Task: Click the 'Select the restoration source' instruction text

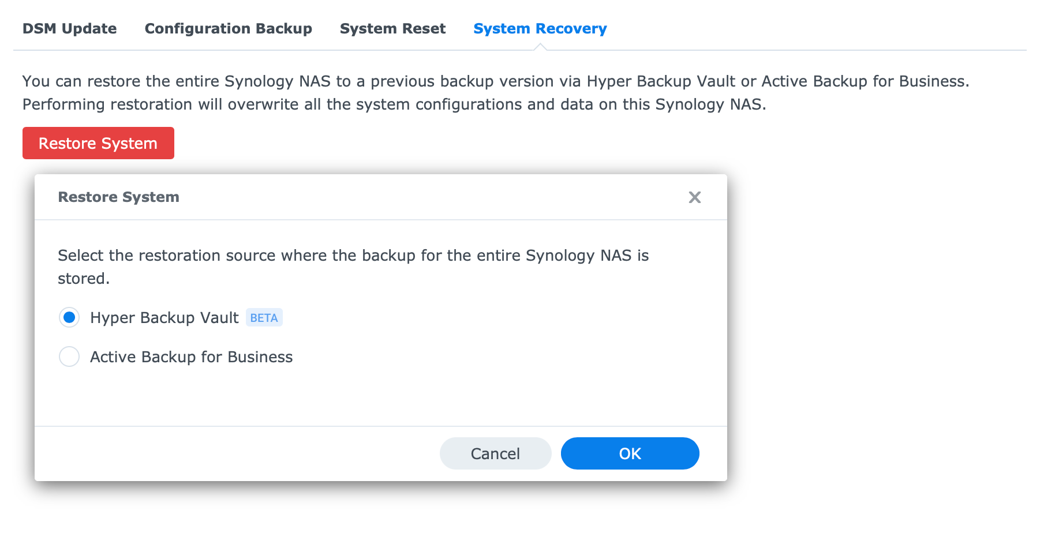Action: [x=353, y=266]
